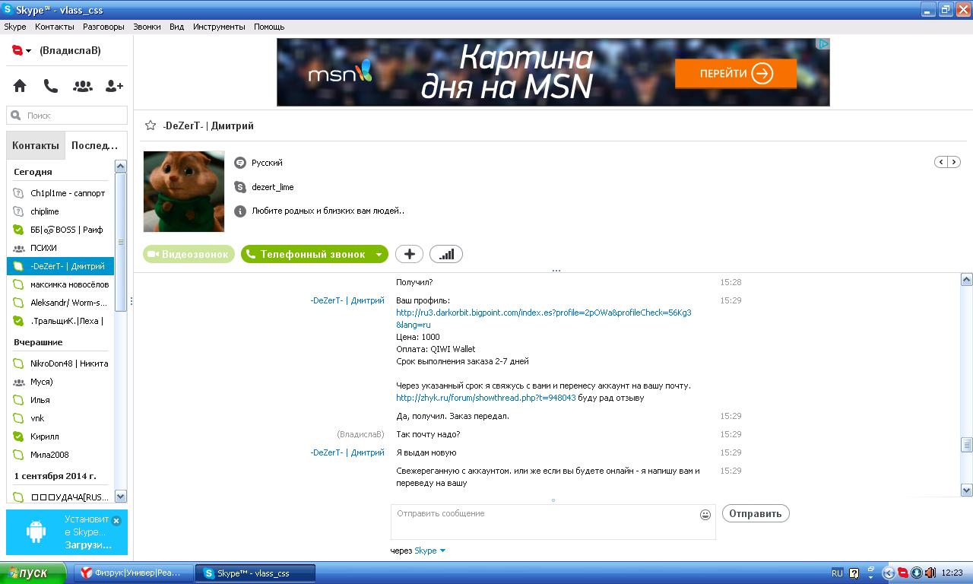The height and width of the screenshot is (584, 973).
Task: Open the darkorbit profile link
Action: pos(544,319)
